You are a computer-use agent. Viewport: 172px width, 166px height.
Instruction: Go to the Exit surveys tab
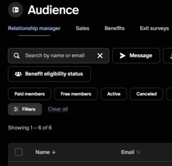tap(154, 28)
